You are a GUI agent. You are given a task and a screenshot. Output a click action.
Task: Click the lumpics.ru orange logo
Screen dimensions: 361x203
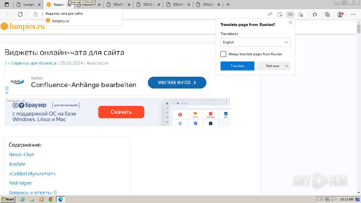coord(4,26)
